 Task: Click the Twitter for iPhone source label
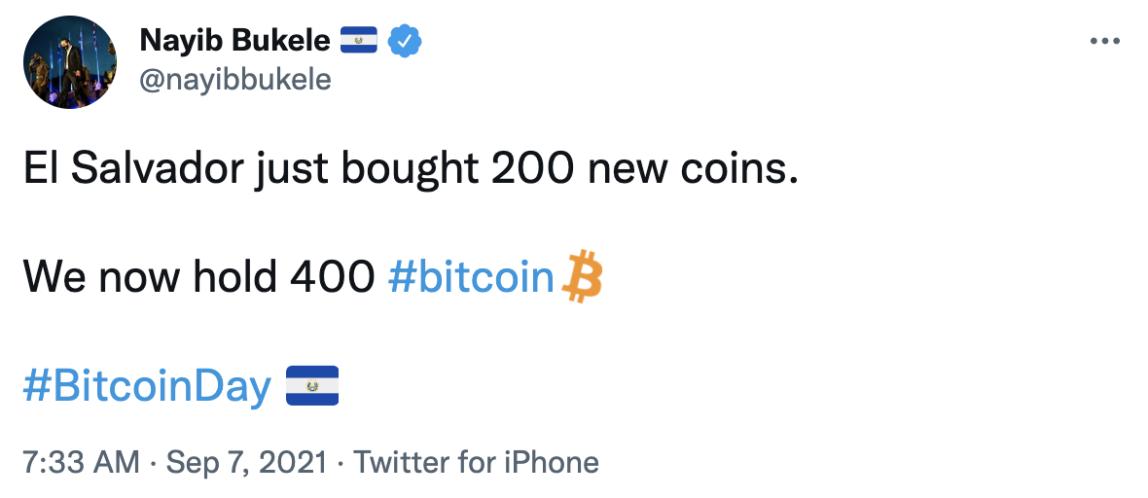[476, 462]
